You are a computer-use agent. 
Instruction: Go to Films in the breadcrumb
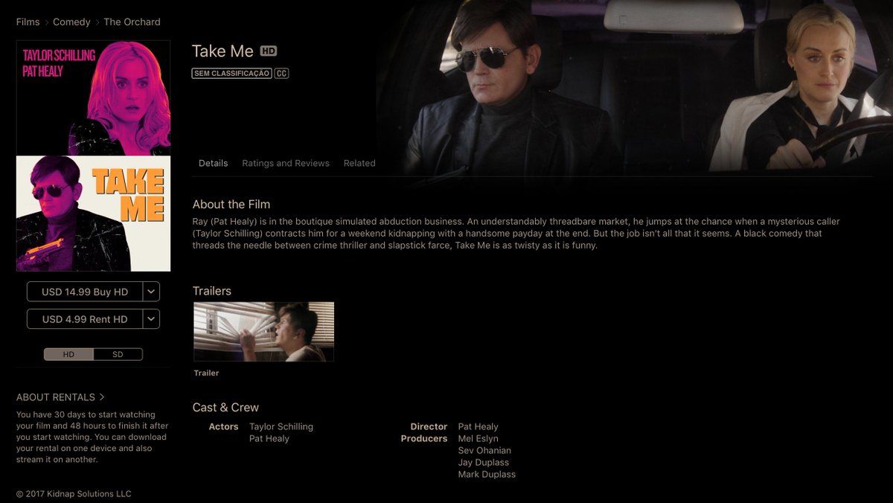[28, 22]
